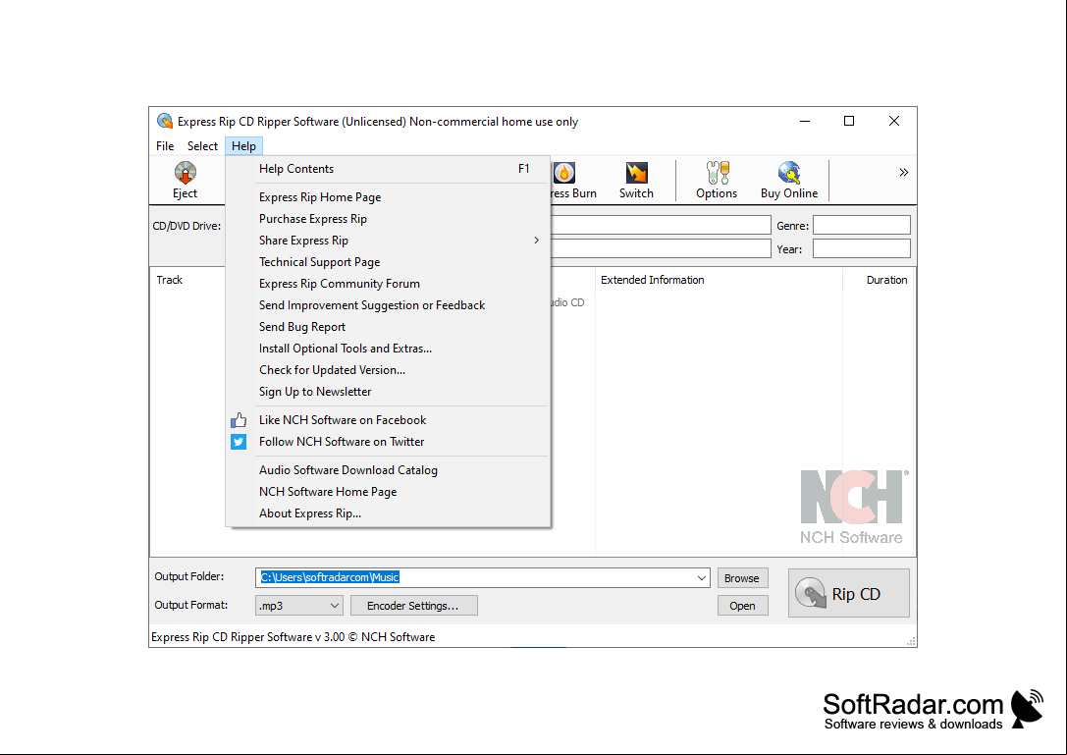Open the Switch audio converter icon
Screen dimensions: 1067x755
click(x=636, y=173)
